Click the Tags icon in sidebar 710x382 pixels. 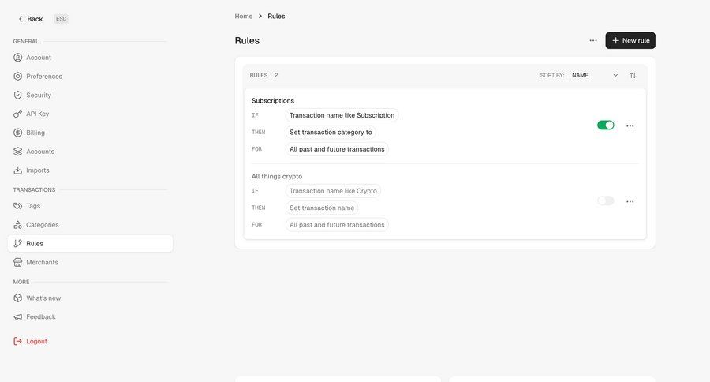pos(17,206)
